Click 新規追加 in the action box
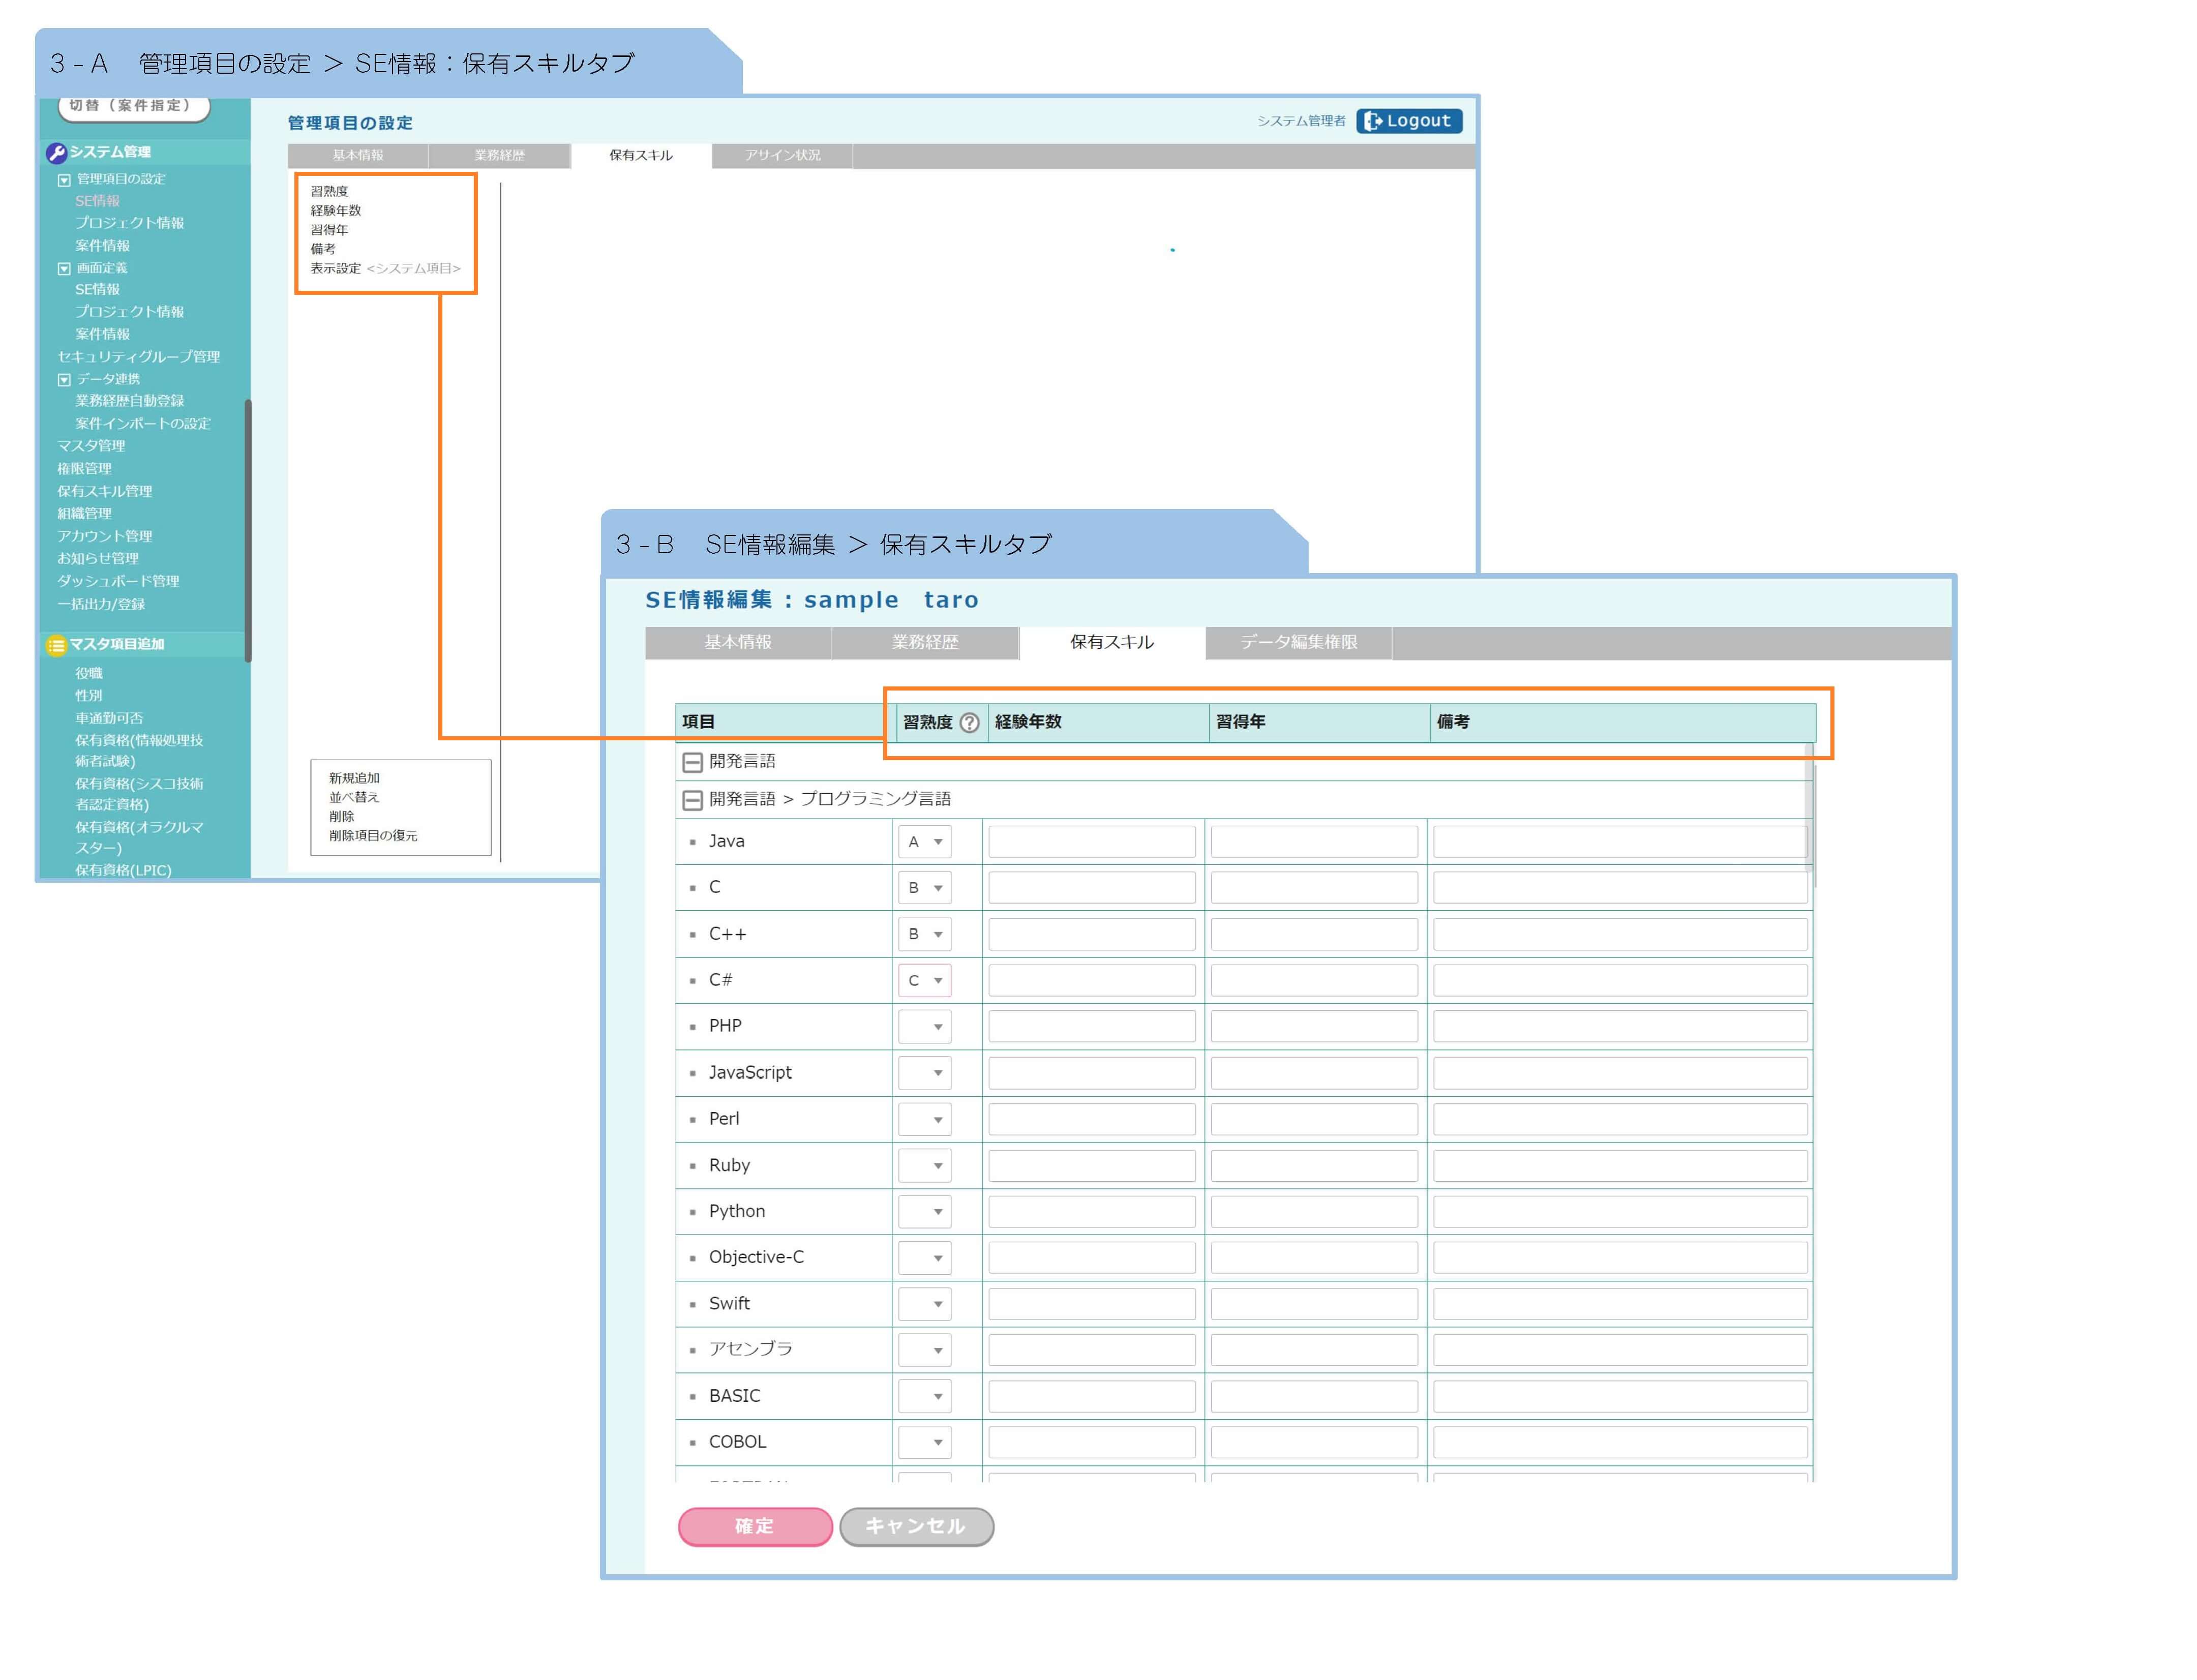This screenshot has width=2197, height=1680. 354,778
